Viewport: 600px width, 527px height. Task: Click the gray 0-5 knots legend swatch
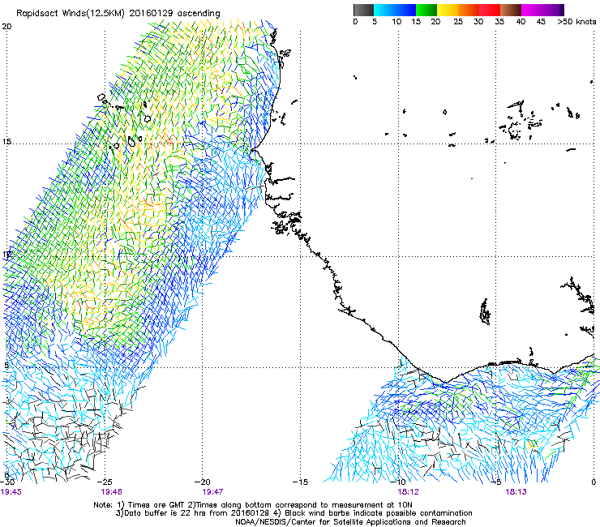(x=363, y=10)
